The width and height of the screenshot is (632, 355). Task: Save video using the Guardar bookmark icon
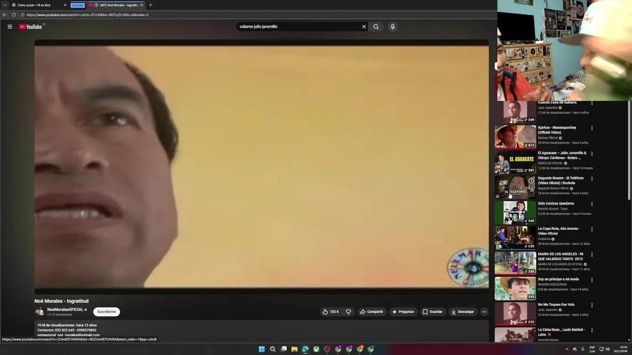click(x=433, y=312)
